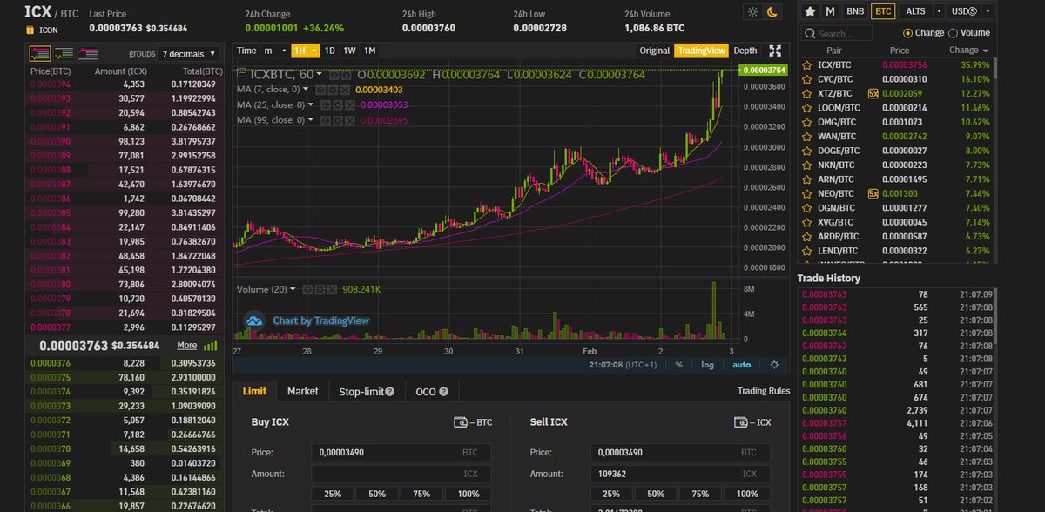Switch to the Stop-limit order tab

coord(367,392)
